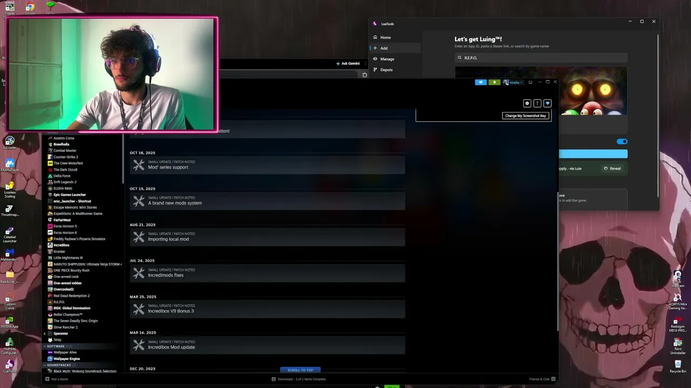The image size is (691, 388).
Task: Open AQIRYS Mira Gaming desktop icon
Action: click(x=678, y=302)
